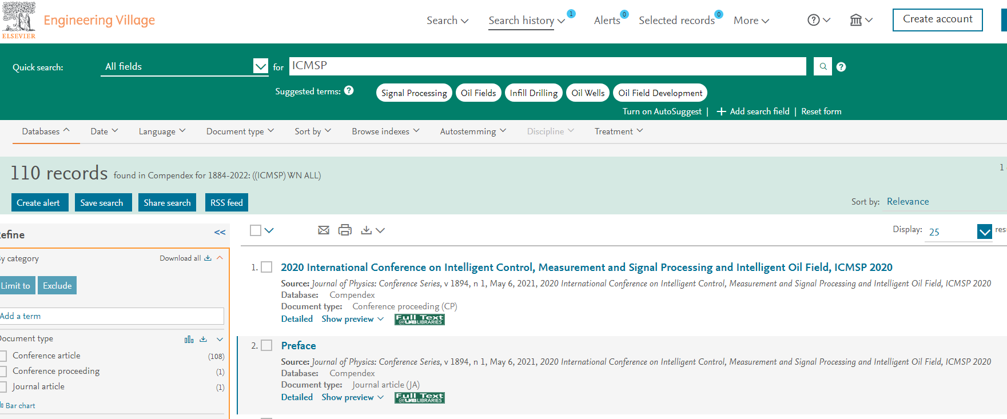Click the search magnifier button
This screenshot has height=419, width=1007.
tap(823, 66)
